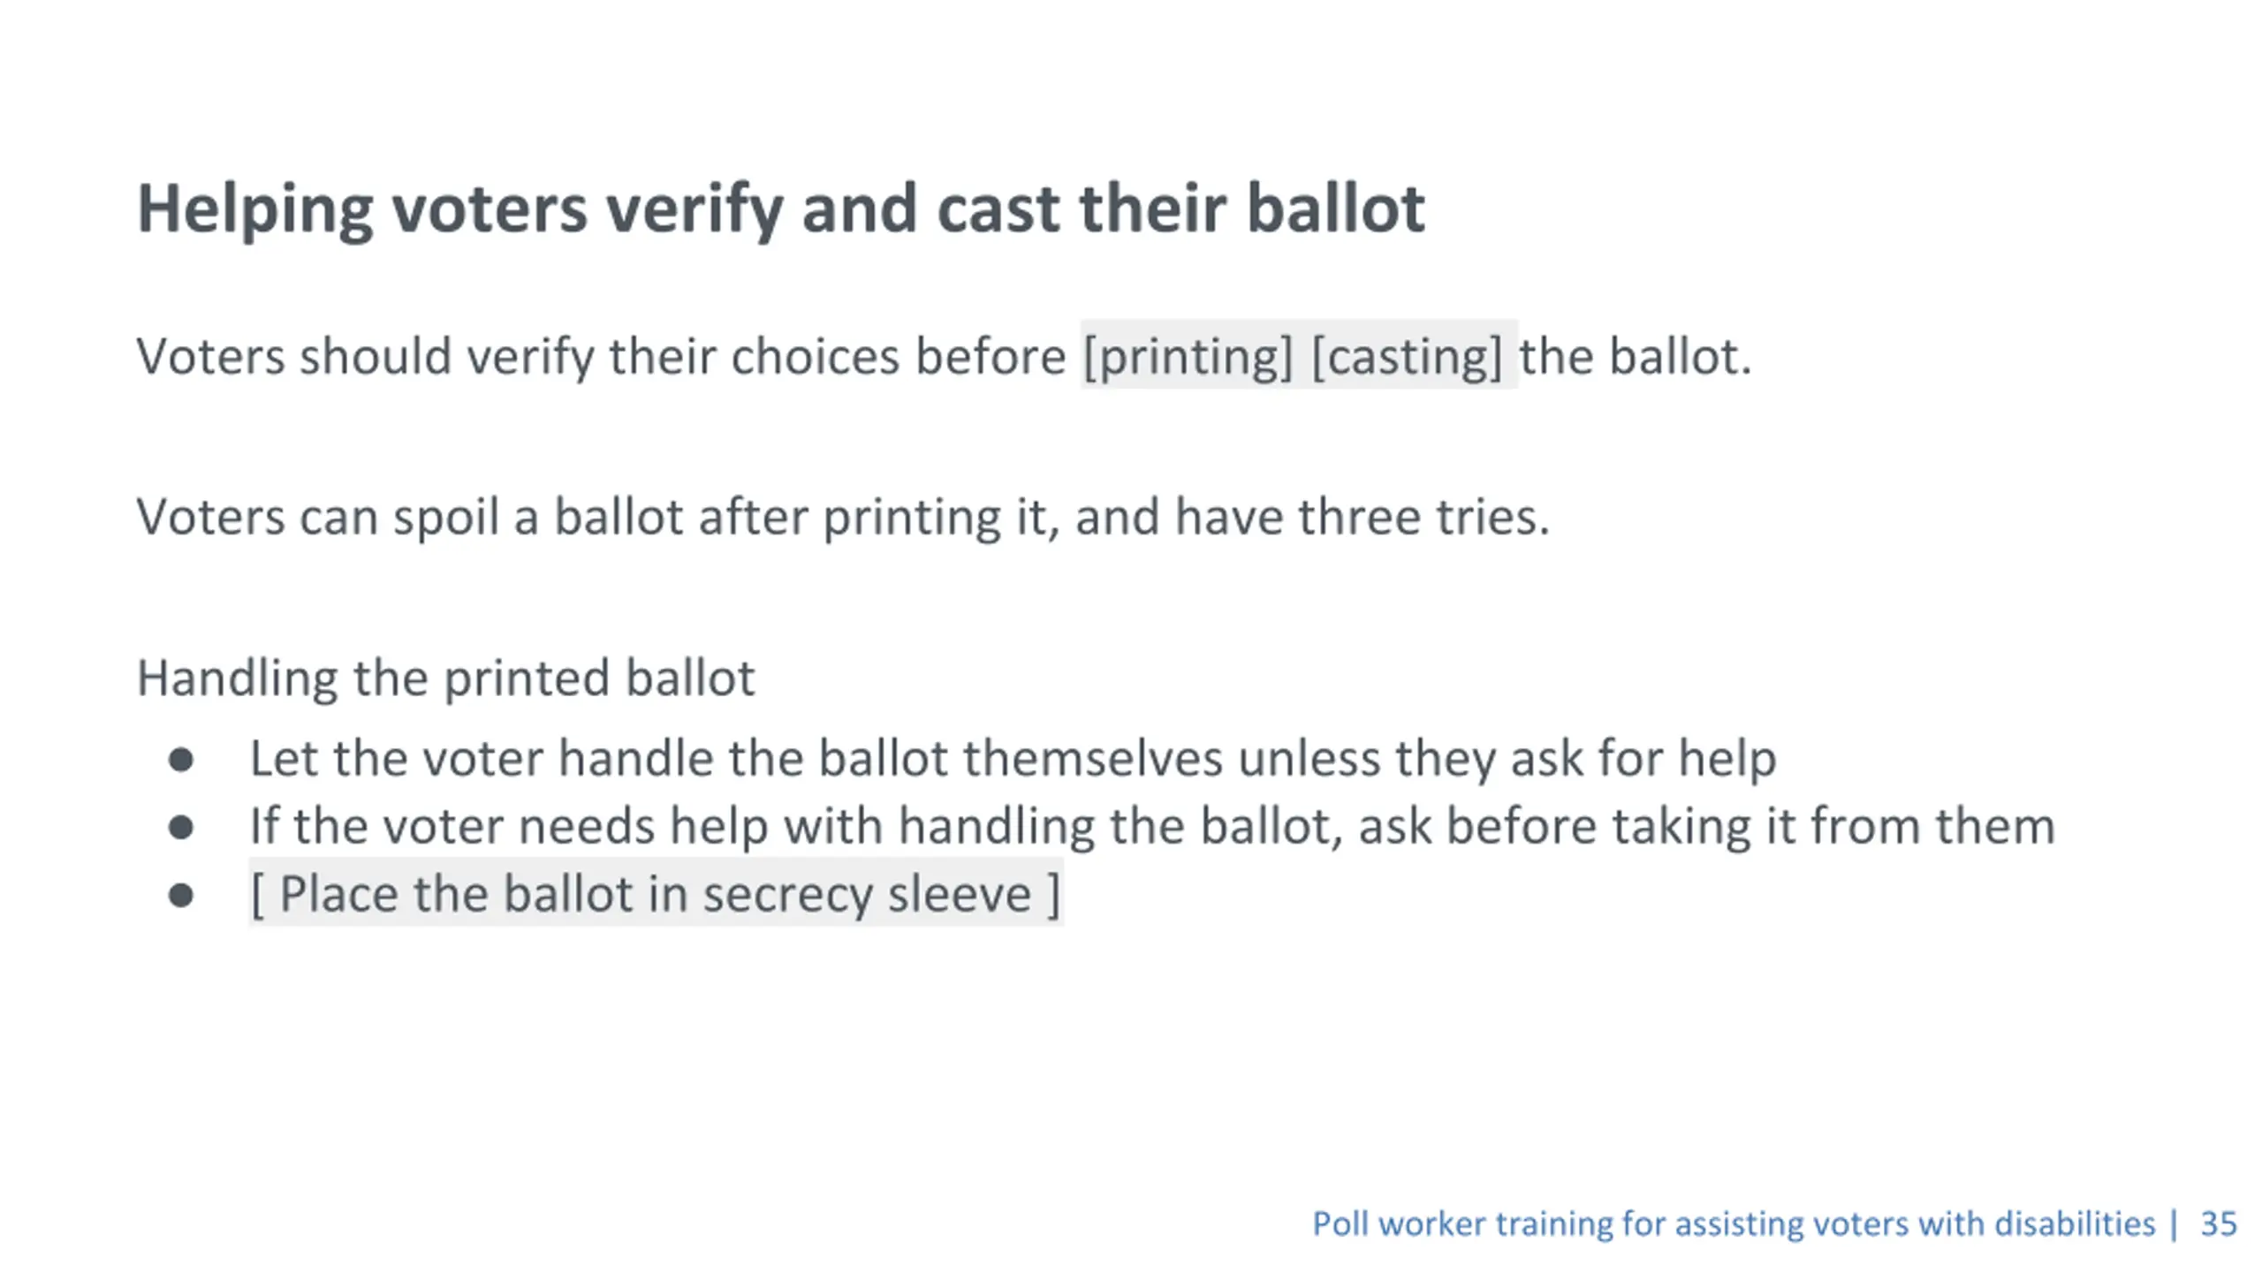The width and height of the screenshot is (2262, 1272).
Task: Select the highlighted 'Place the ballot in secrecy sleeve'
Action: click(655, 894)
